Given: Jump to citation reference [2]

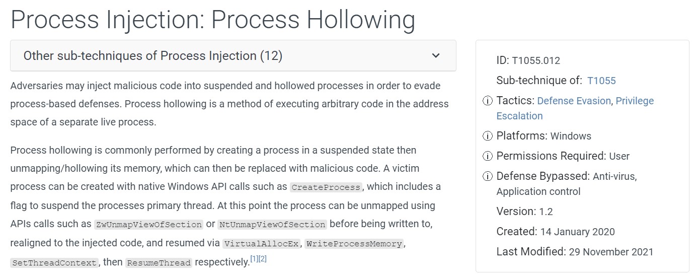Looking at the screenshot, I should tap(262, 259).
